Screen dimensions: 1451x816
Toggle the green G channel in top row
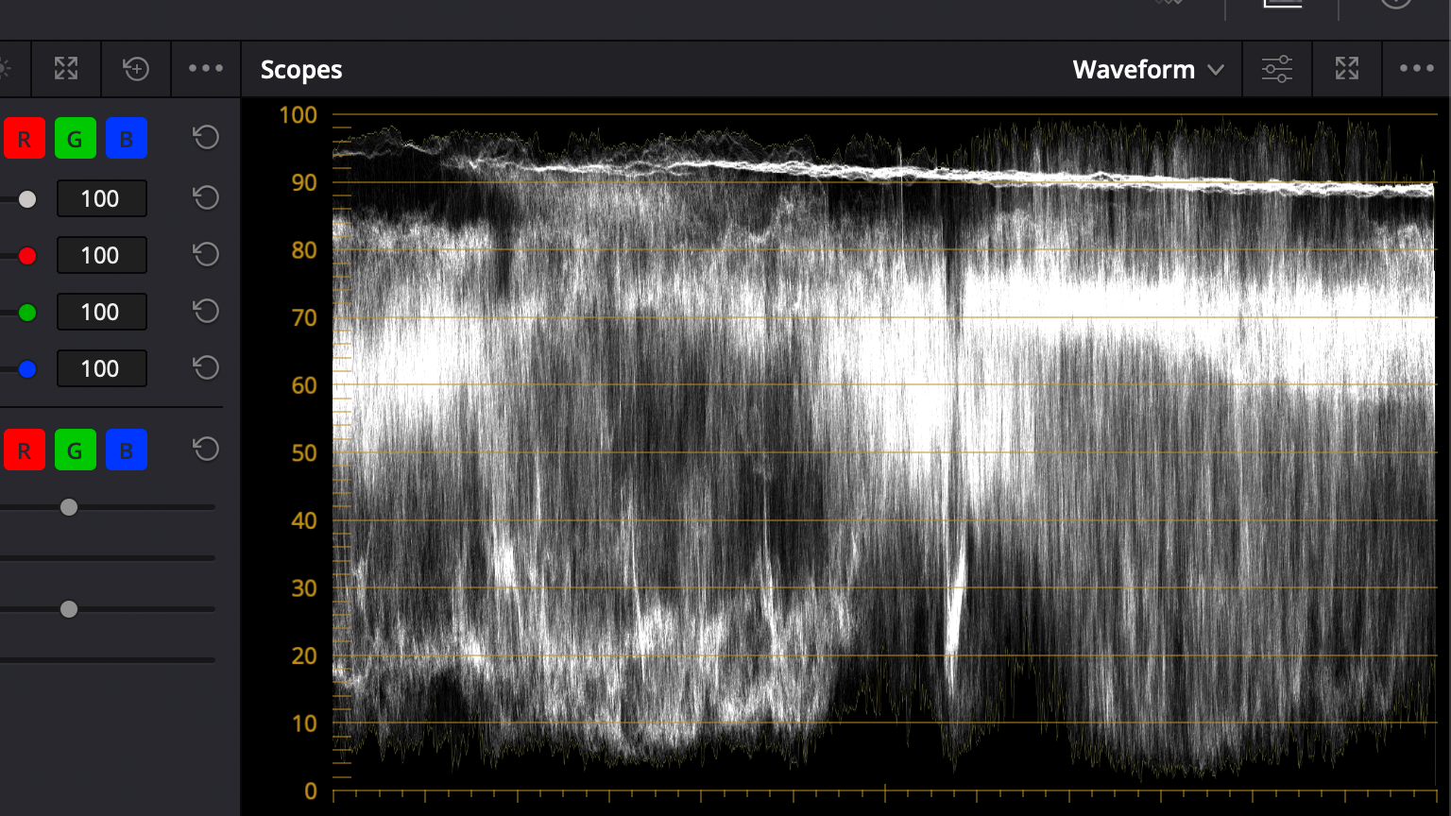[x=75, y=139]
